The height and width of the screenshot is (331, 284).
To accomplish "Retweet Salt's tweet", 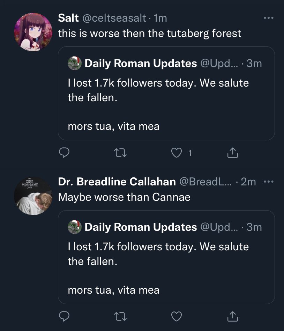I will pos(120,153).
